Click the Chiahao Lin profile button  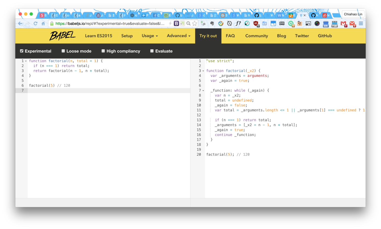pyautogui.click(x=353, y=14)
